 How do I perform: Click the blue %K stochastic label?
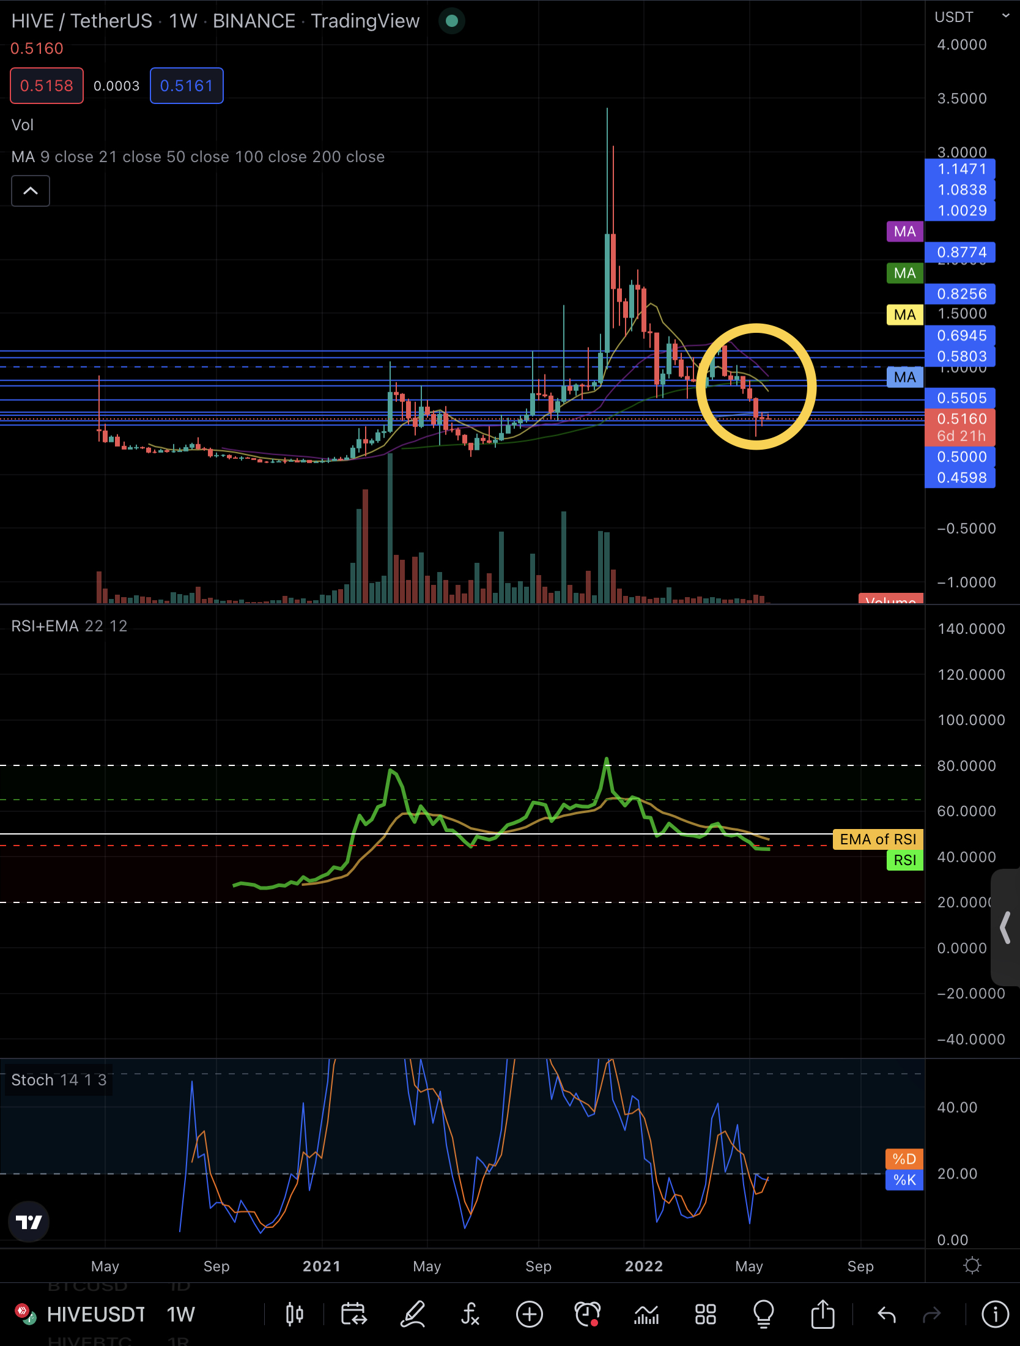click(x=904, y=1180)
